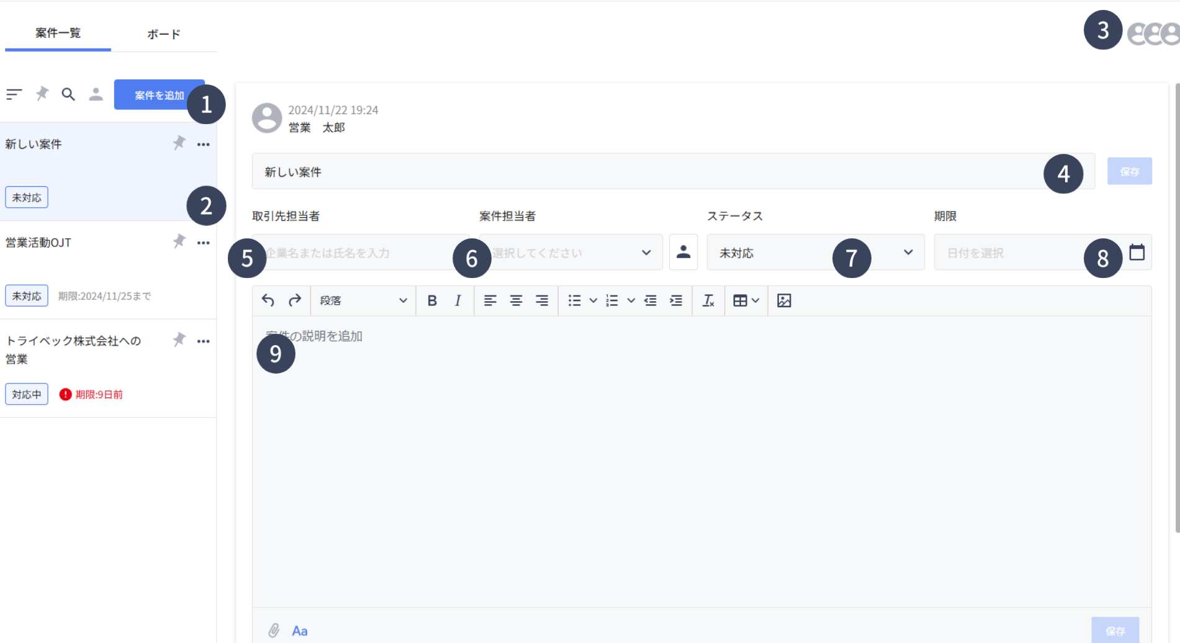Open the ステータス dropdown showing 未対応

click(815, 252)
